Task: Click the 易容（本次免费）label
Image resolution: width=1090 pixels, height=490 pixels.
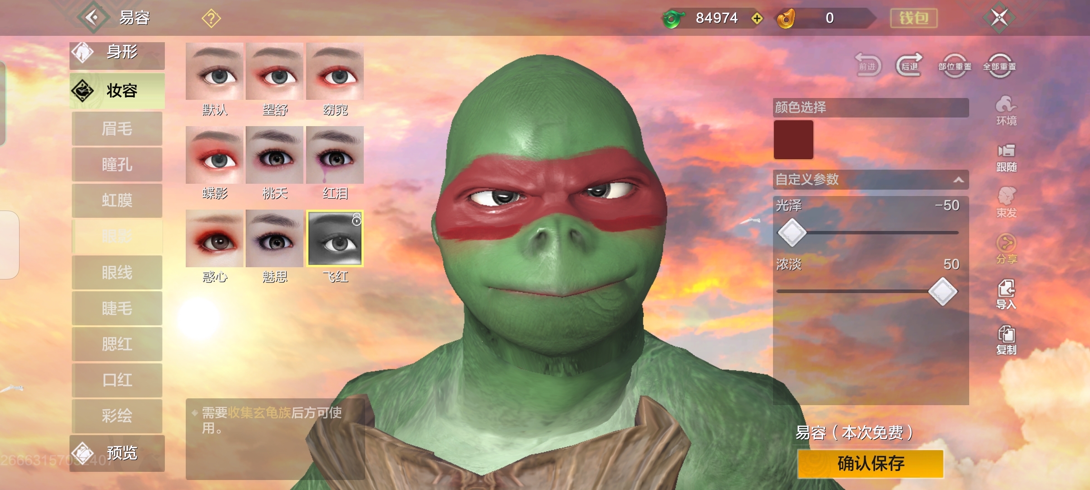Action: (854, 432)
